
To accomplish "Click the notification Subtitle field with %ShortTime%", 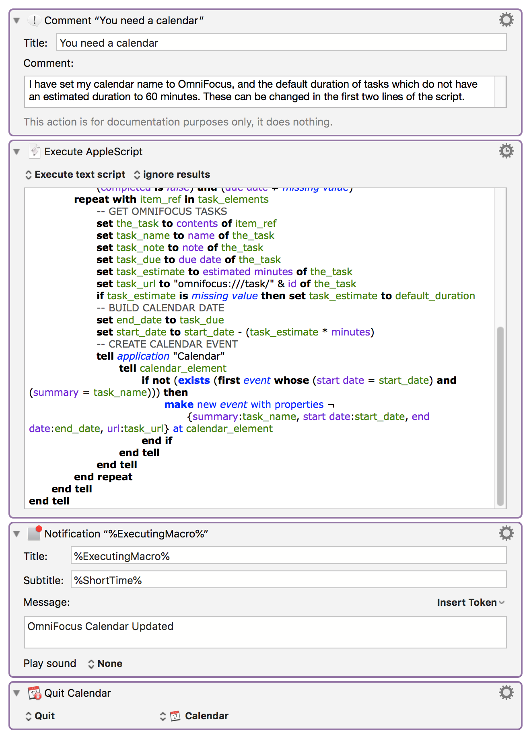I will tap(288, 580).
